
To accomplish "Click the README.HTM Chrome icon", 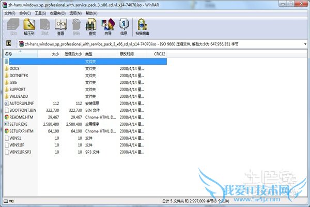I will click(x=7, y=117).
